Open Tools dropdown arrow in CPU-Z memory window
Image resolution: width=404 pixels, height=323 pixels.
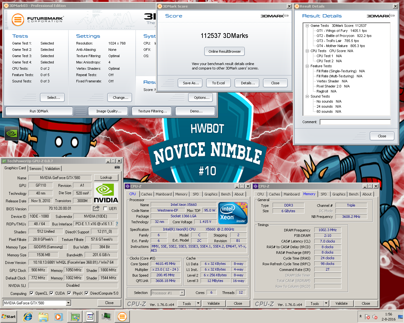[326, 303]
